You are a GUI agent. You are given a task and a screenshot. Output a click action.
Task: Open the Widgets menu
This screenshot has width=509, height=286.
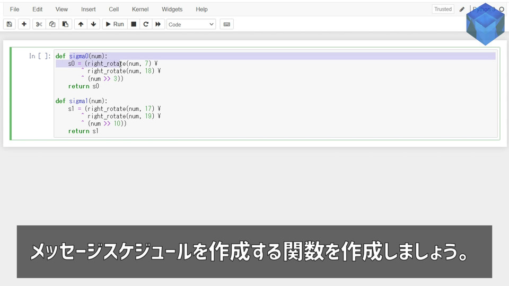[x=172, y=10]
